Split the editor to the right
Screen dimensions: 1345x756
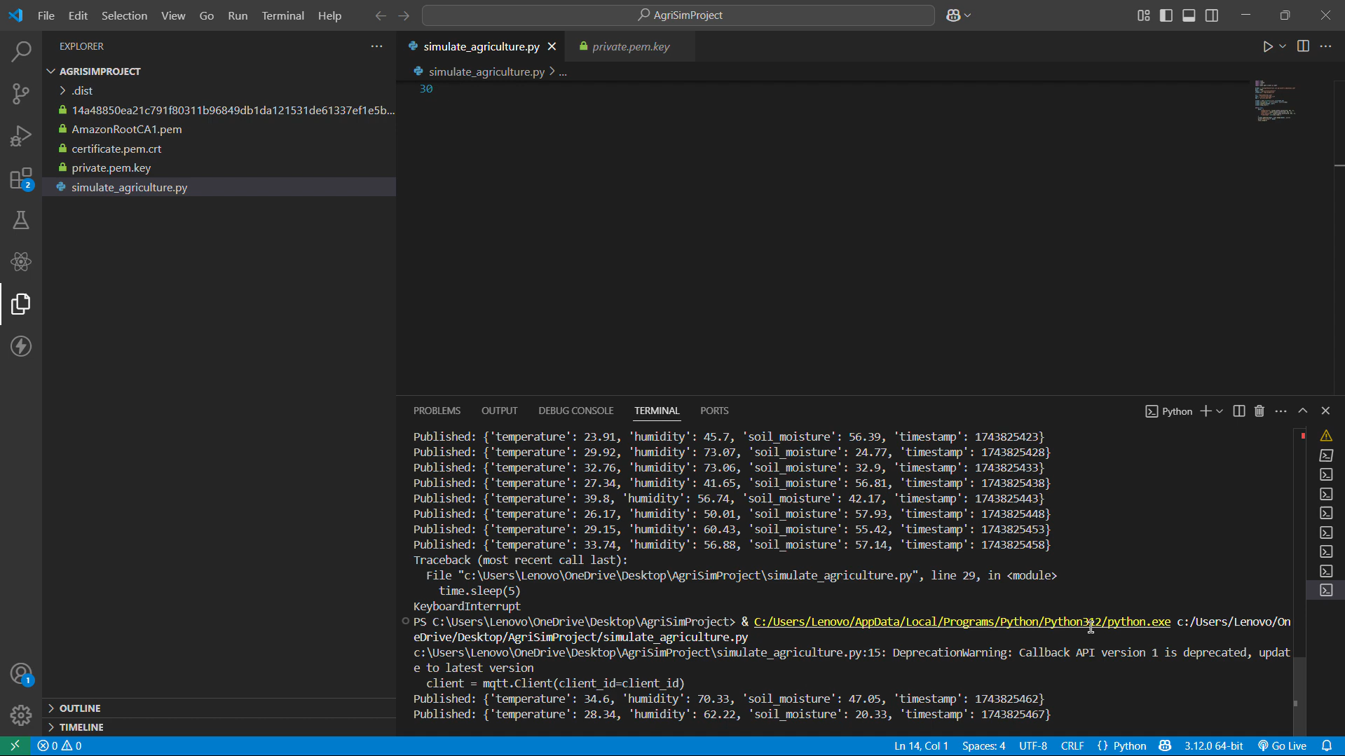(x=1303, y=46)
